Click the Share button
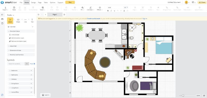 202,2
